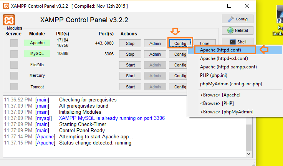Viewport: 283px width, 166px height.
Task: Toggle the Tomcat service checkbox
Action: (14, 86)
